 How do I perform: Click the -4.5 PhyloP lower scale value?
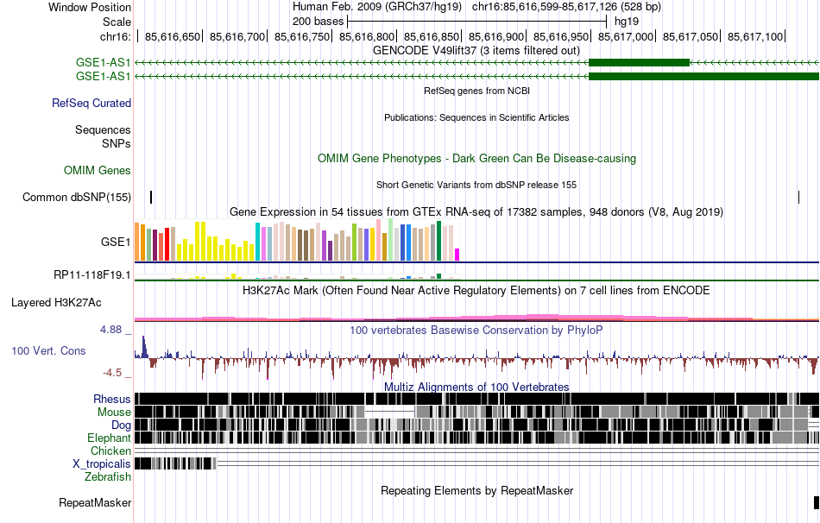(x=112, y=372)
